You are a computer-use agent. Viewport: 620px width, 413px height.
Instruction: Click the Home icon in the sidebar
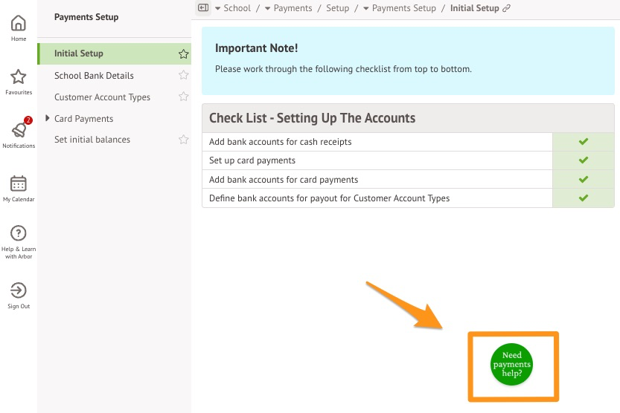pos(19,24)
